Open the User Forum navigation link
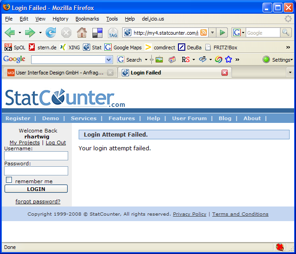Viewport: 296px width, 254px height. click(x=189, y=118)
